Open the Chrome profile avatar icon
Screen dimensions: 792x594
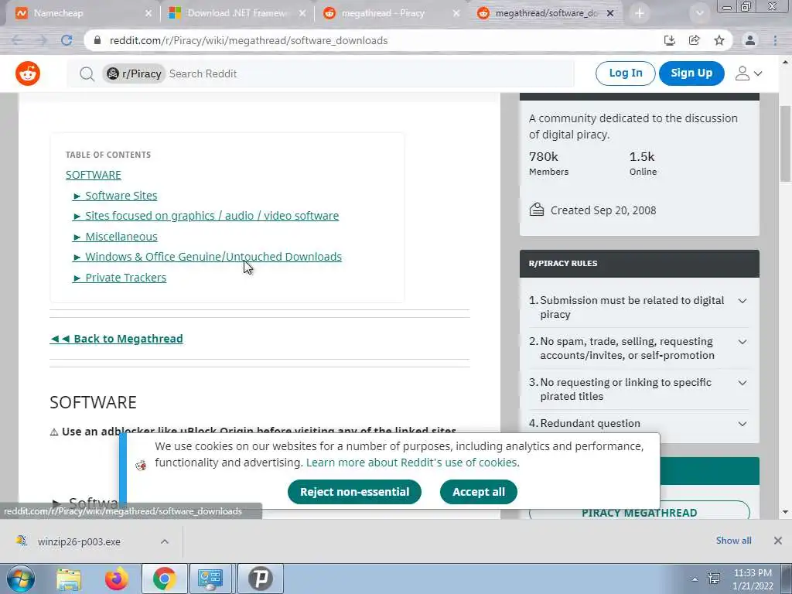tap(750, 40)
